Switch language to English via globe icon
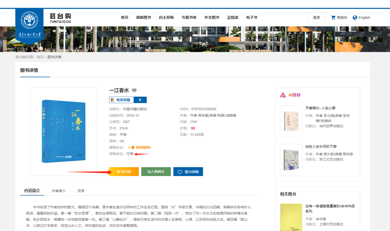Image resolution: width=390 pixels, height=231 pixels. click(355, 18)
